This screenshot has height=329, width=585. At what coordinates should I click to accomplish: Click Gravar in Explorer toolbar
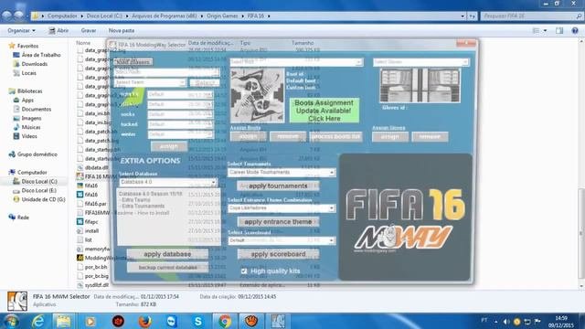(89, 30)
